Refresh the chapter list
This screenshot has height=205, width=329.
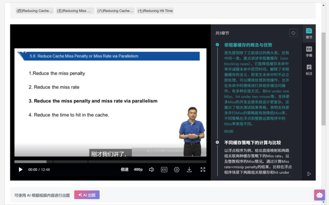(x=293, y=33)
